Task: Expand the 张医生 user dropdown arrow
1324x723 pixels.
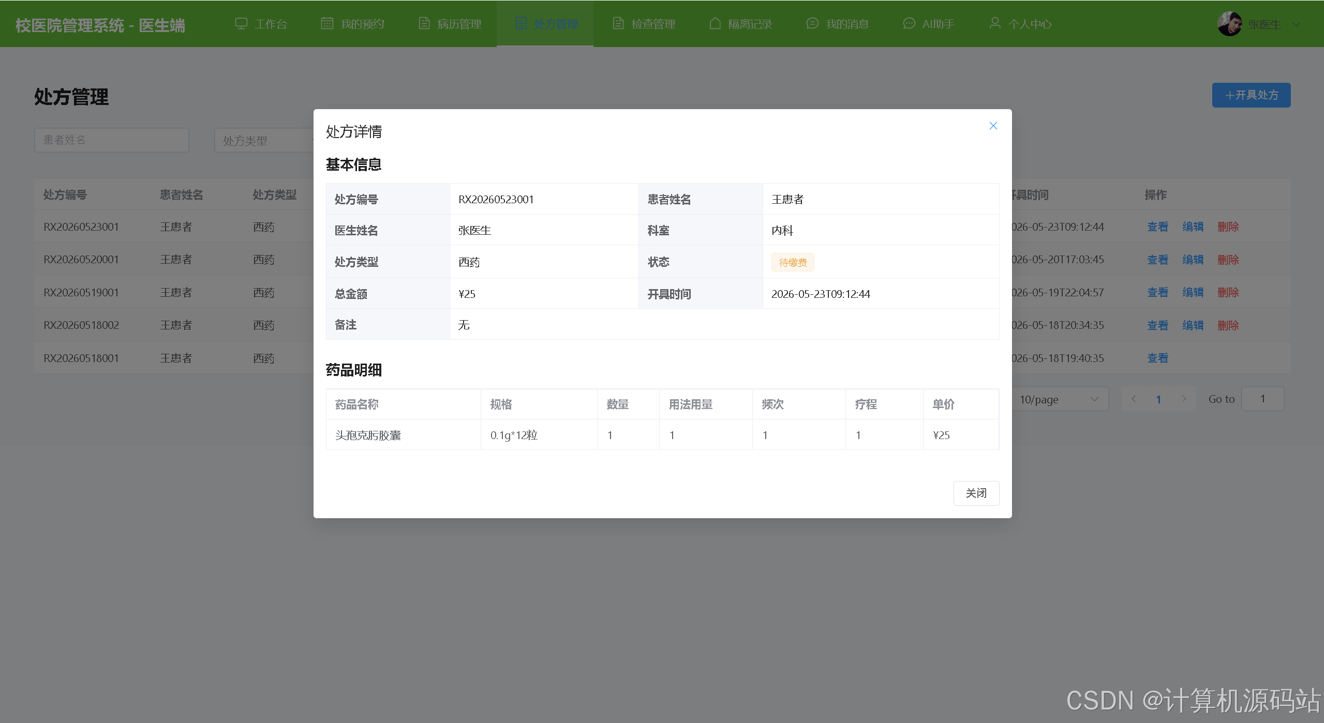Action: 1296,24
